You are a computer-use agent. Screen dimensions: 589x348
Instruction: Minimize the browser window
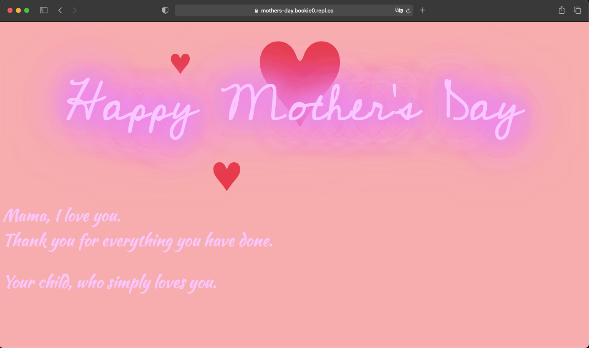[18, 10]
